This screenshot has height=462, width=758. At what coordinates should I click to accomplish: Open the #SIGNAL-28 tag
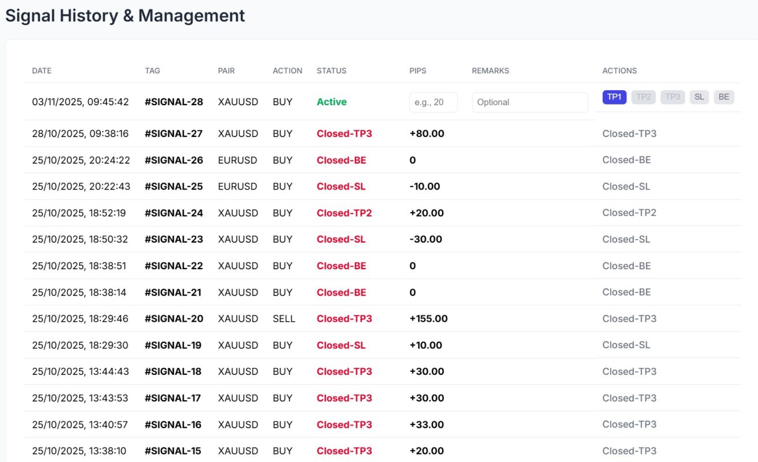(x=173, y=102)
